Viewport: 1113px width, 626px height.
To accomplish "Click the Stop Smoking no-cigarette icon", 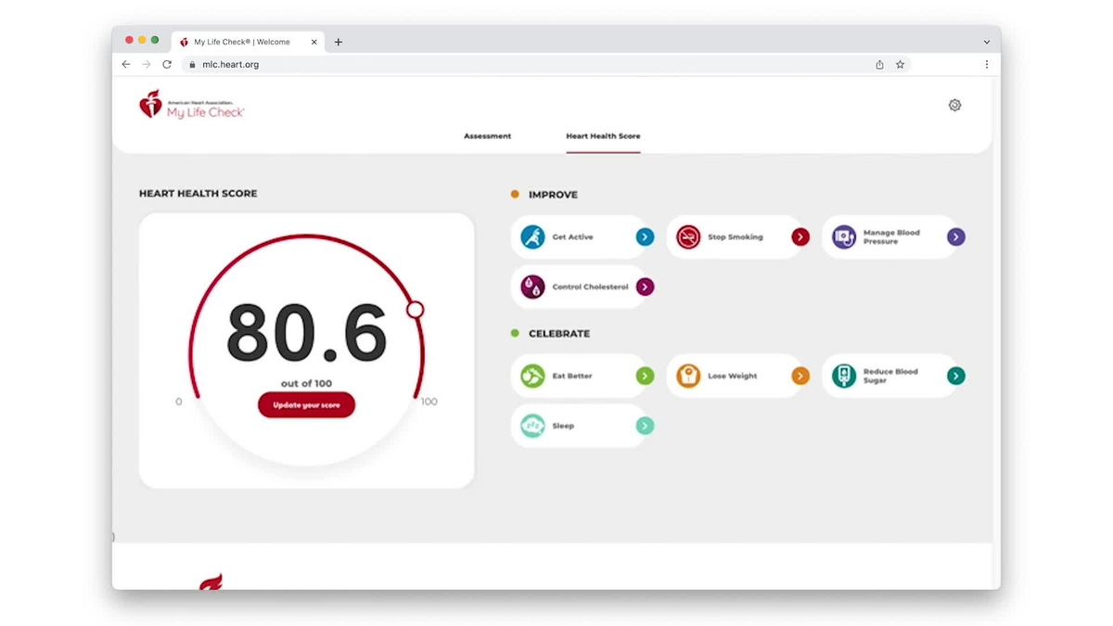I will tap(688, 236).
